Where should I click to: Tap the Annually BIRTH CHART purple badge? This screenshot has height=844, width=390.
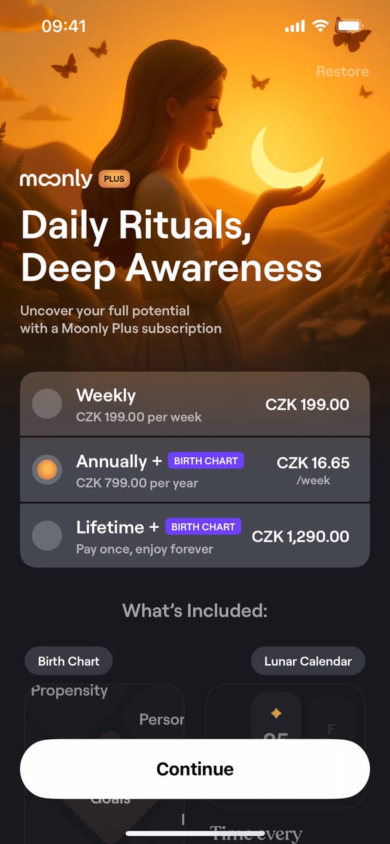[206, 461]
